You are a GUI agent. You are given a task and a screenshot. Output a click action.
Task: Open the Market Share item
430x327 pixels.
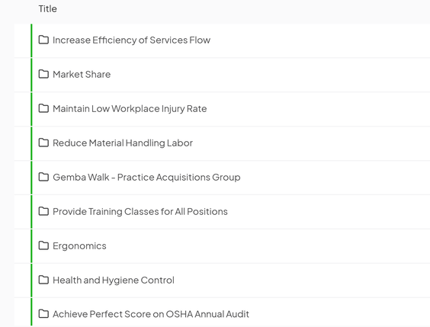click(x=82, y=74)
